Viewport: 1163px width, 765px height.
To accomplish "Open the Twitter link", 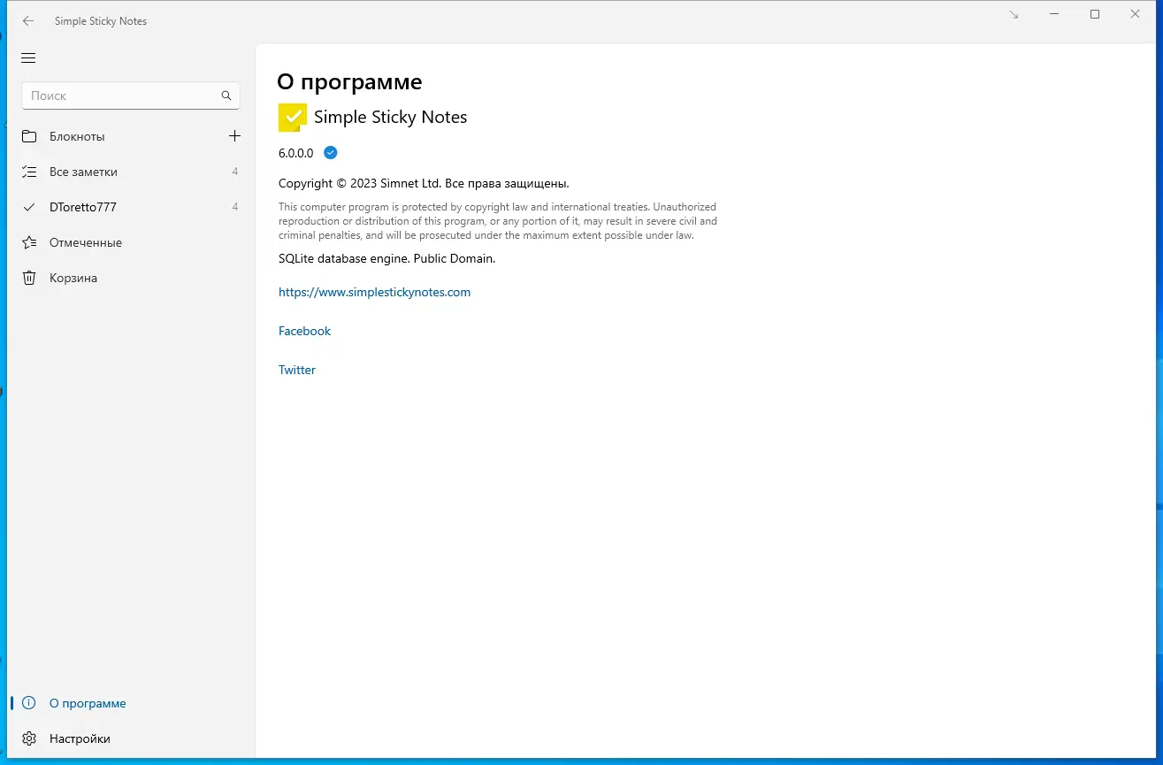I will point(297,370).
